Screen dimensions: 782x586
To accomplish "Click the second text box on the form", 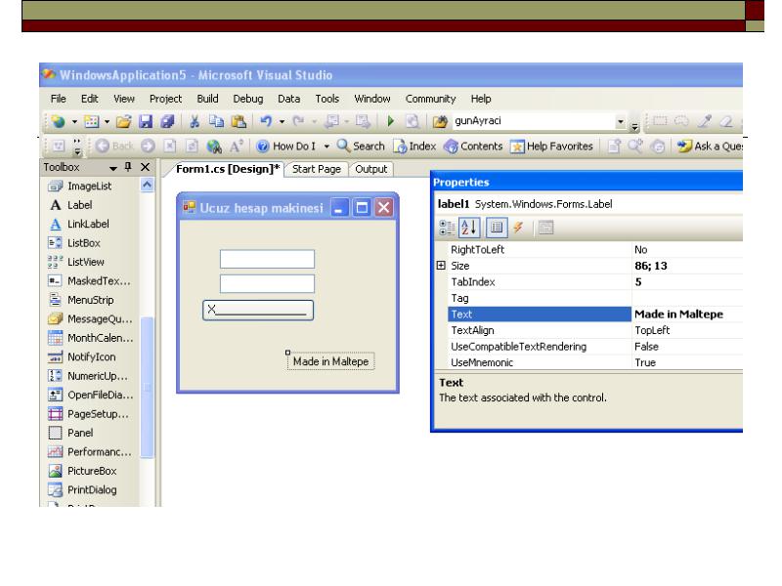I will [267, 283].
